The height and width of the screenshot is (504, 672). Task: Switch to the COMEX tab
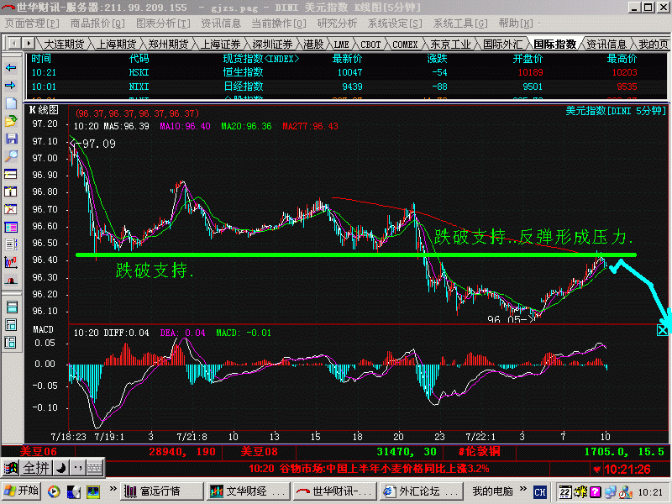[405, 45]
